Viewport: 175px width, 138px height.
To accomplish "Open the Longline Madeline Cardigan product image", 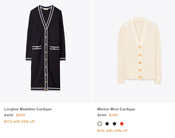I will [46, 51].
